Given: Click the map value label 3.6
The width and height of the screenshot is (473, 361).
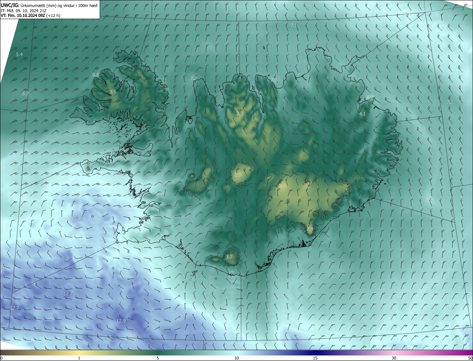Looking at the screenshot, I should [113, 92].
